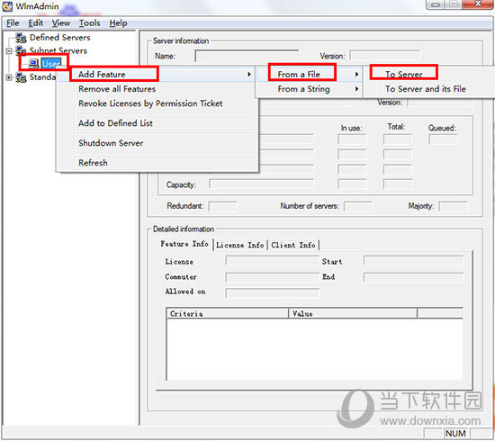The width and height of the screenshot is (495, 441).
Task: Open the Add Feature submenu arrow
Action: (249, 75)
